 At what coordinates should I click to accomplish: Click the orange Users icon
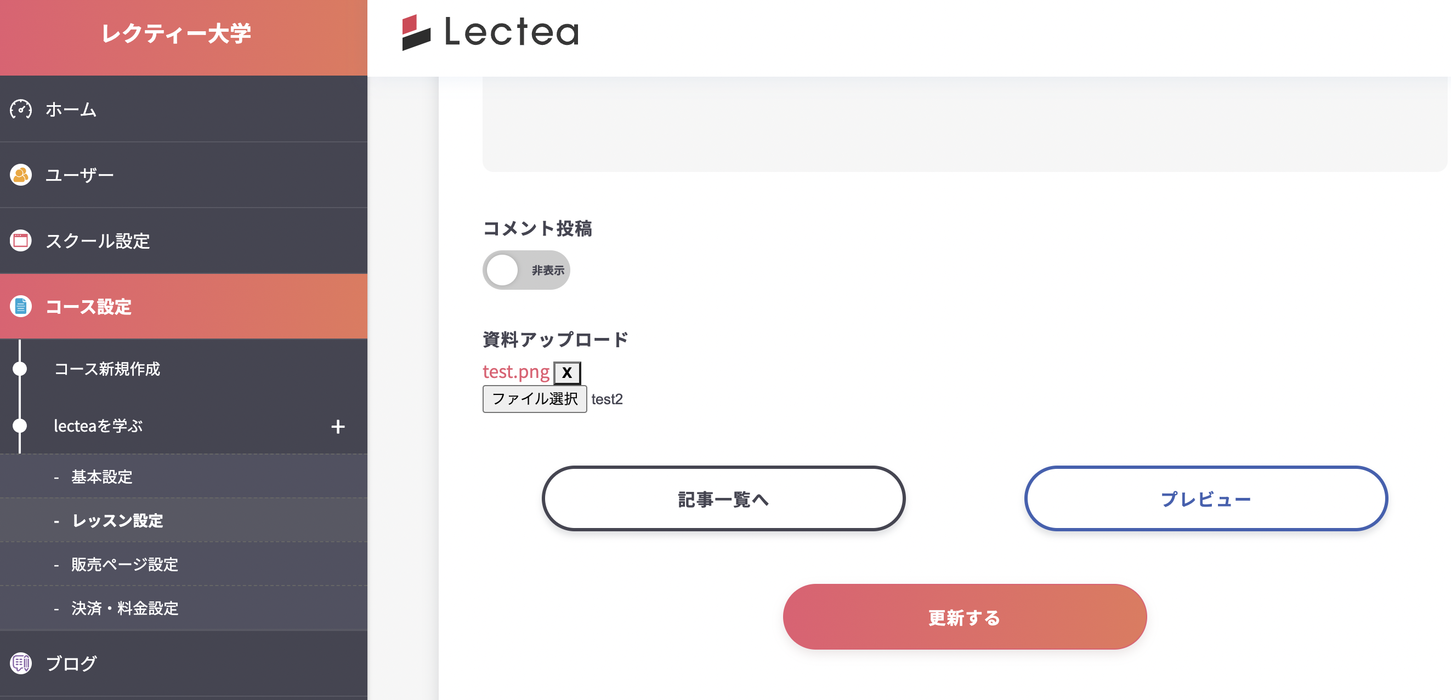pyautogui.click(x=21, y=175)
